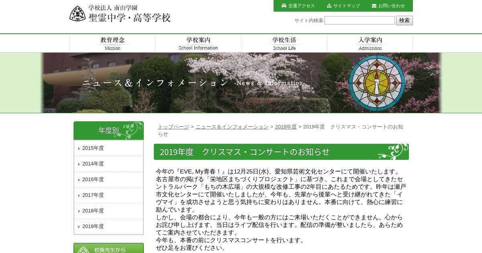Open the 学校生活 School Life menu
Screen dimensions: 482x253
coord(284,43)
